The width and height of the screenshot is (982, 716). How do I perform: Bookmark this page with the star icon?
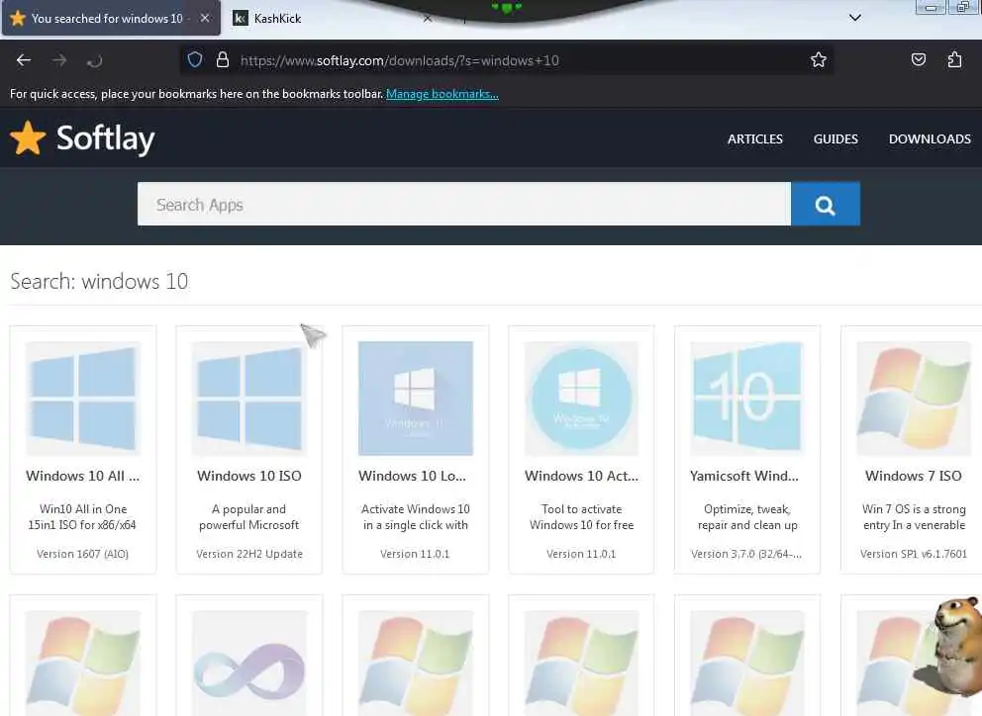point(818,60)
